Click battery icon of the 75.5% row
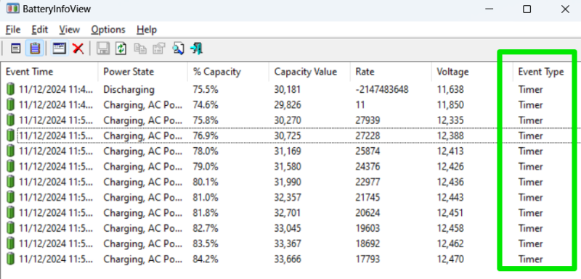 (x=11, y=89)
